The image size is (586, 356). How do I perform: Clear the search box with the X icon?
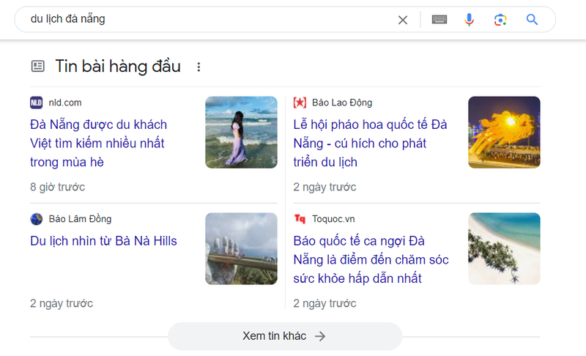point(402,20)
